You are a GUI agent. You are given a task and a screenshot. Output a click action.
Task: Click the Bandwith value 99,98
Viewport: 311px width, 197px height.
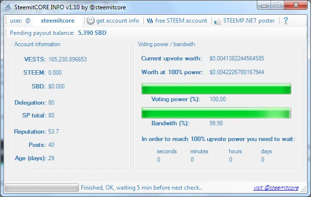point(216,123)
